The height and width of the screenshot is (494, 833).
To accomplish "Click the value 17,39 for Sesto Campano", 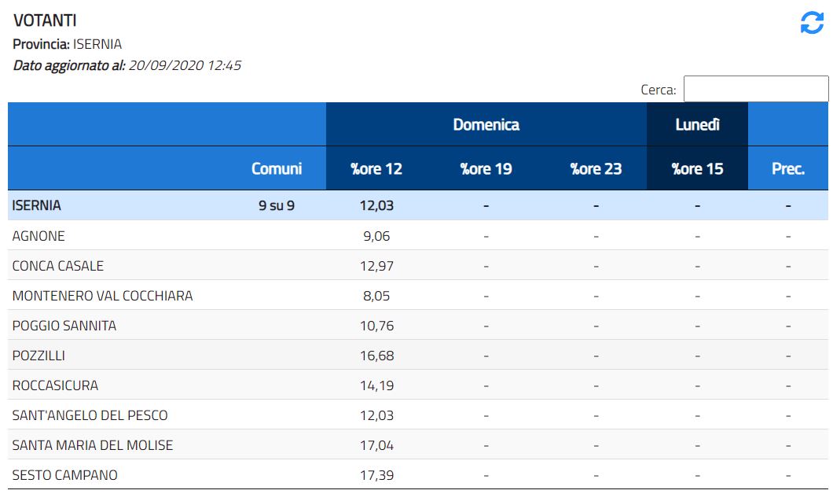I will coord(376,475).
